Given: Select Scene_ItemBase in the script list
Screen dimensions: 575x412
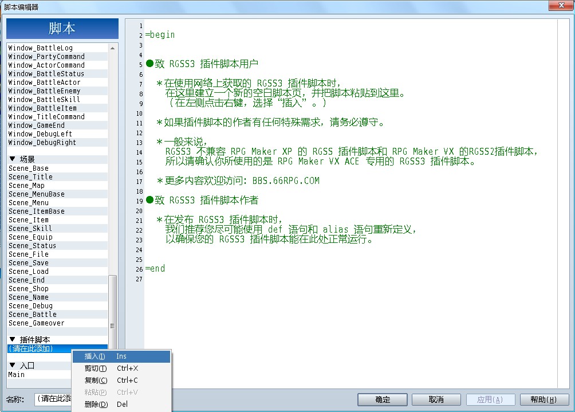Looking at the screenshot, I should [58, 211].
